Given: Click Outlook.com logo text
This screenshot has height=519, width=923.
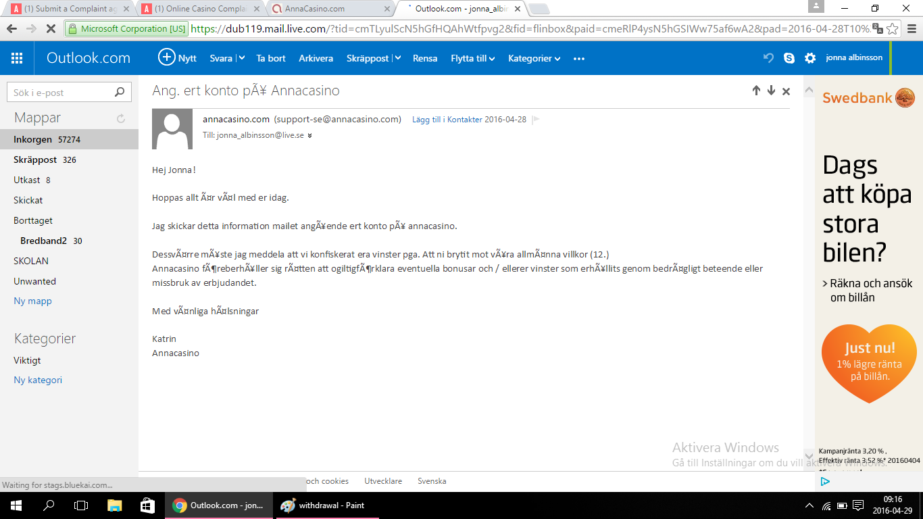Looking at the screenshot, I should (89, 58).
